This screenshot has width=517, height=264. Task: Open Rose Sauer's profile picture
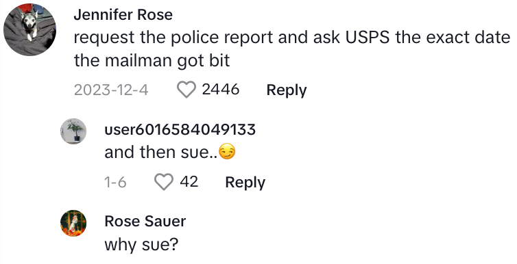73,223
